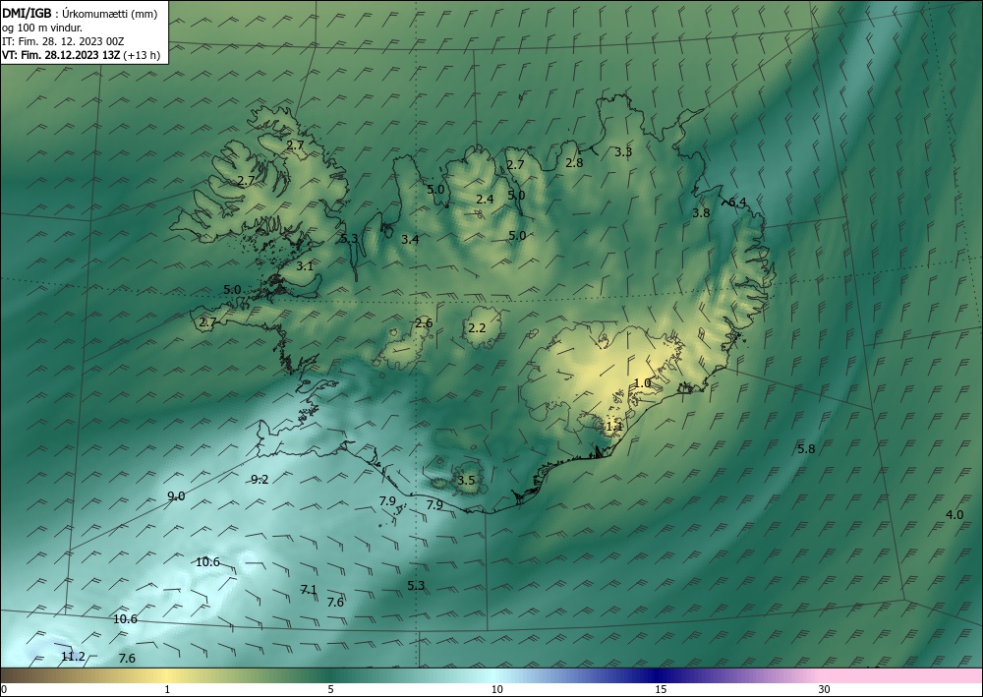Screen dimensions: 983x697
Task: Select the 3.5 value on the southern glacier
Action: (x=466, y=481)
